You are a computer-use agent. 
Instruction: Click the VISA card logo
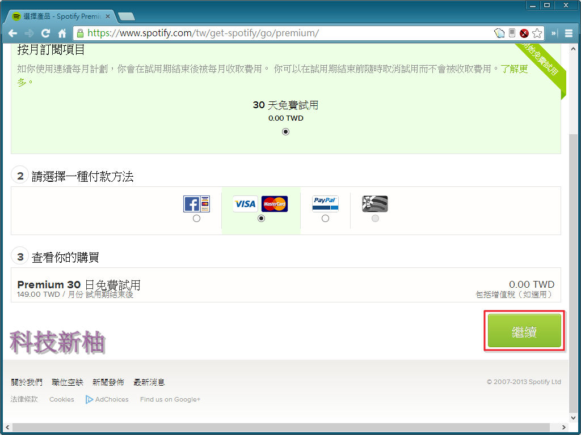point(245,204)
